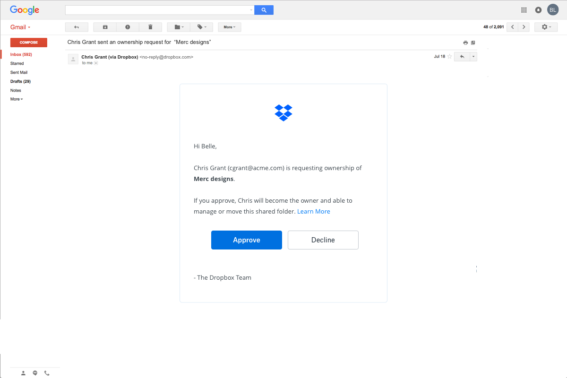The image size is (567, 378).
Task: Go to the older conversation arrow
Action: tap(524, 27)
